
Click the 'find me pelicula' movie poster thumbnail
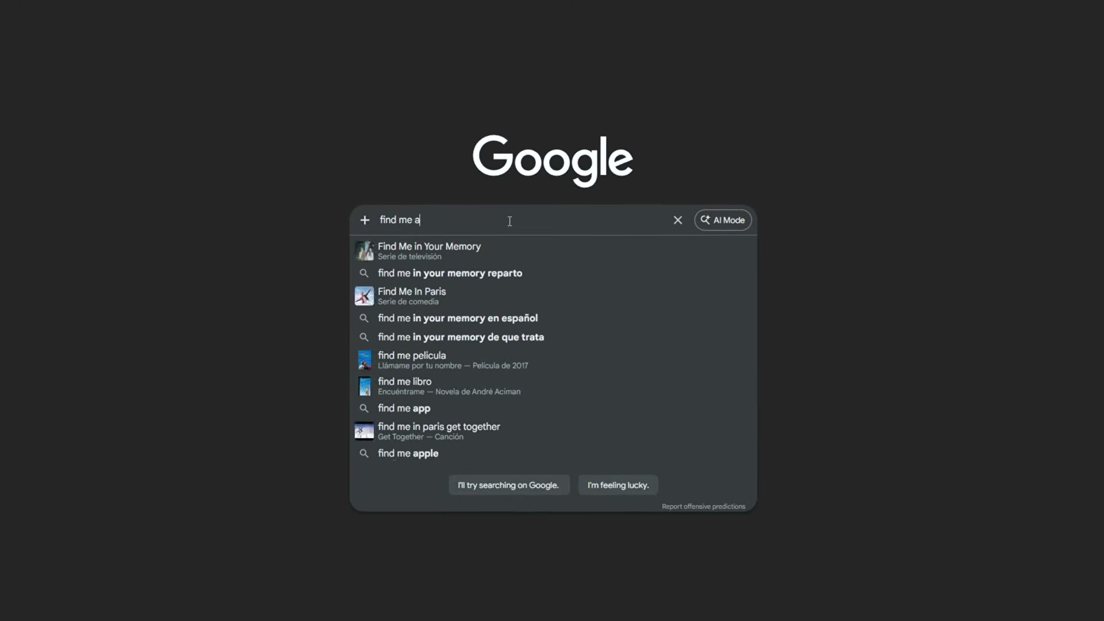point(365,360)
